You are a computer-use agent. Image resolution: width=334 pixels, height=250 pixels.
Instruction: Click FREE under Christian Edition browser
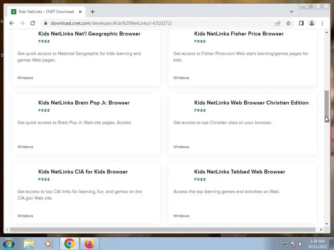pyautogui.click(x=200, y=111)
